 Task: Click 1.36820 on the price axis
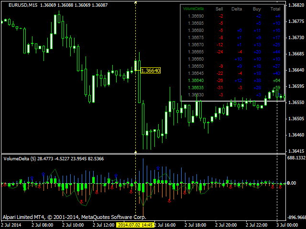pyautogui.click(x=296, y=5)
